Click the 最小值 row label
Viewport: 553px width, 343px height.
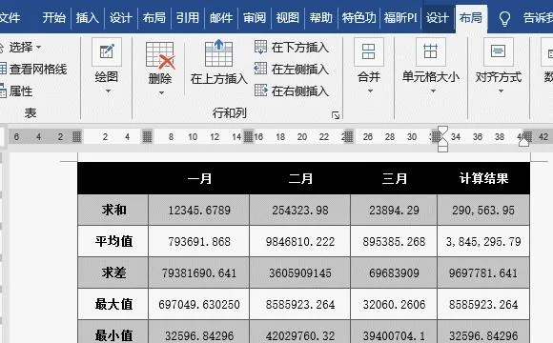tap(113, 334)
